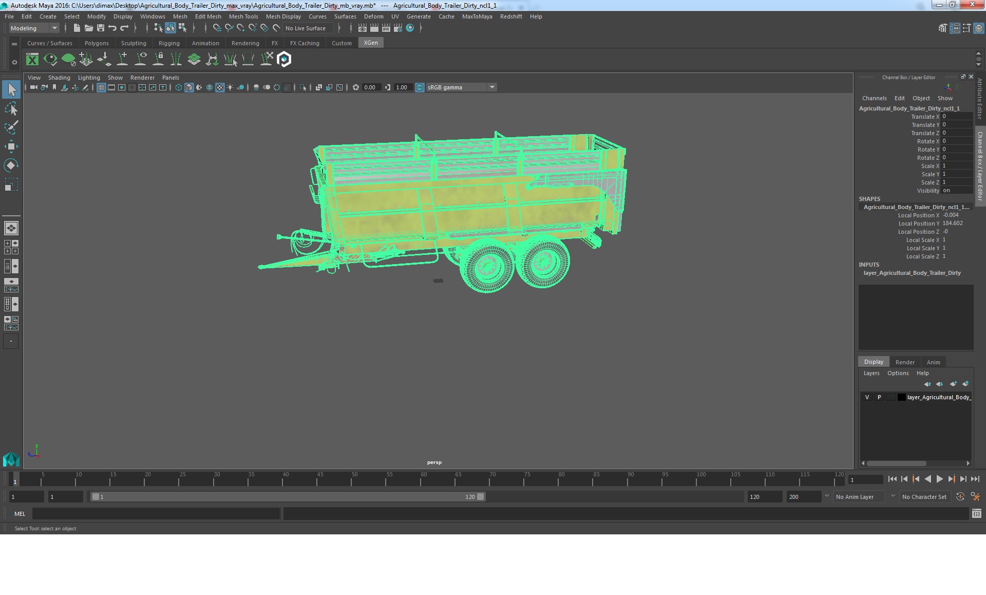The width and height of the screenshot is (986, 595).
Task: Click the Undo arrow icon
Action: (112, 28)
